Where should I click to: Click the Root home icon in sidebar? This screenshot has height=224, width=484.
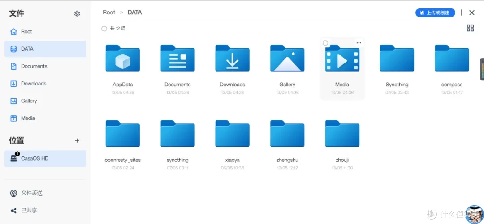pyautogui.click(x=13, y=31)
